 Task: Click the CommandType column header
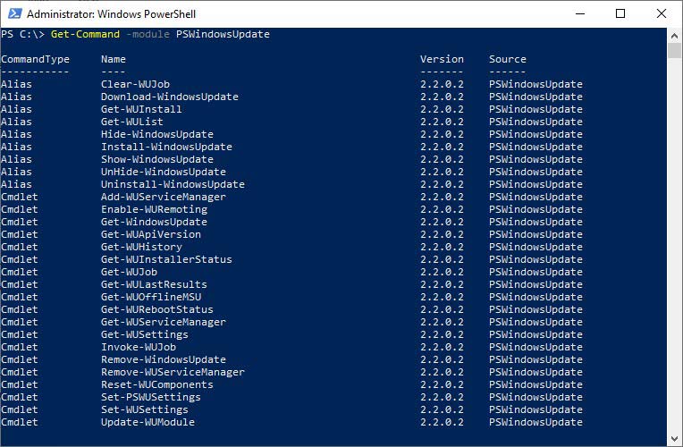tap(35, 59)
